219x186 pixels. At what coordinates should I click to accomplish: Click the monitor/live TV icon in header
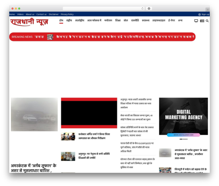click(196, 21)
